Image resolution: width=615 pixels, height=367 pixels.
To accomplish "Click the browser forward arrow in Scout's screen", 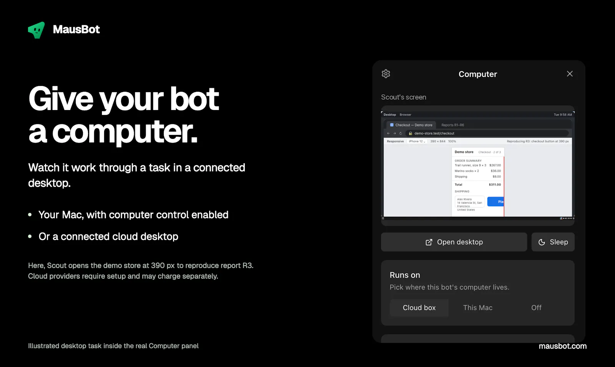I will tap(394, 133).
